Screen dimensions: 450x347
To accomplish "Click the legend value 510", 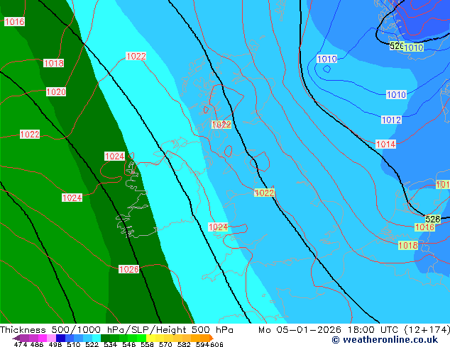I will tap(74, 344).
